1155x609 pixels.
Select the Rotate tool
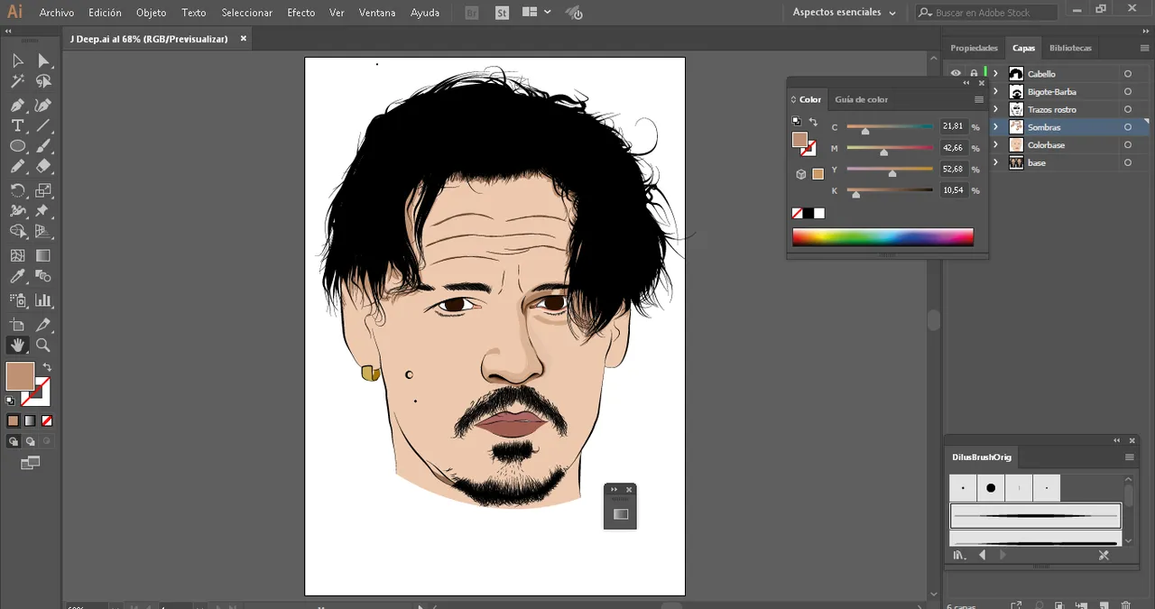17,190
